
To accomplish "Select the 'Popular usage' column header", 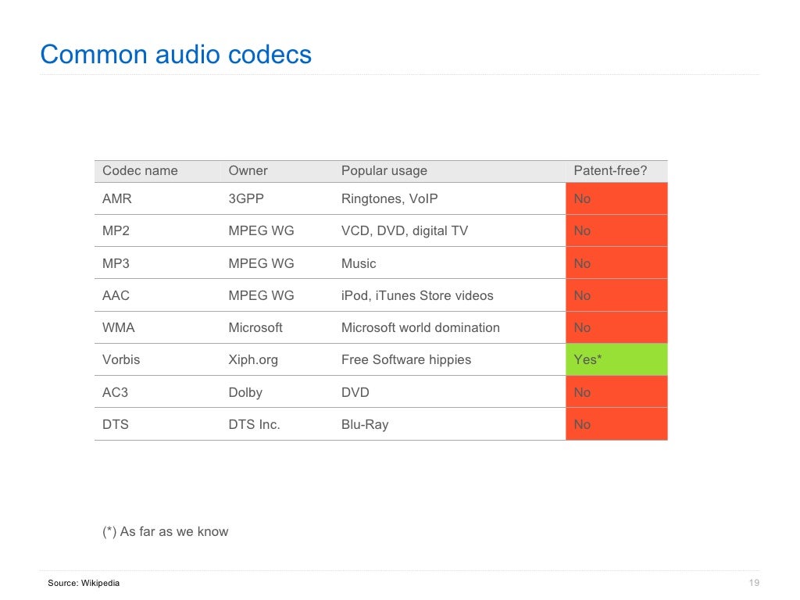I will [x=384, y=171].
